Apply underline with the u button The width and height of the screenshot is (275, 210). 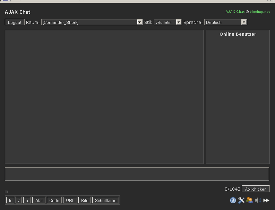click(27, 200)
